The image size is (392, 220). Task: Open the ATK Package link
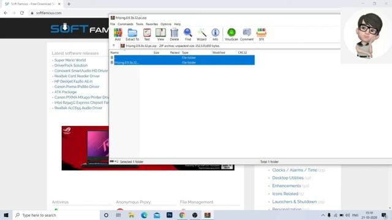pyautogui.click(x=66, y=92)
